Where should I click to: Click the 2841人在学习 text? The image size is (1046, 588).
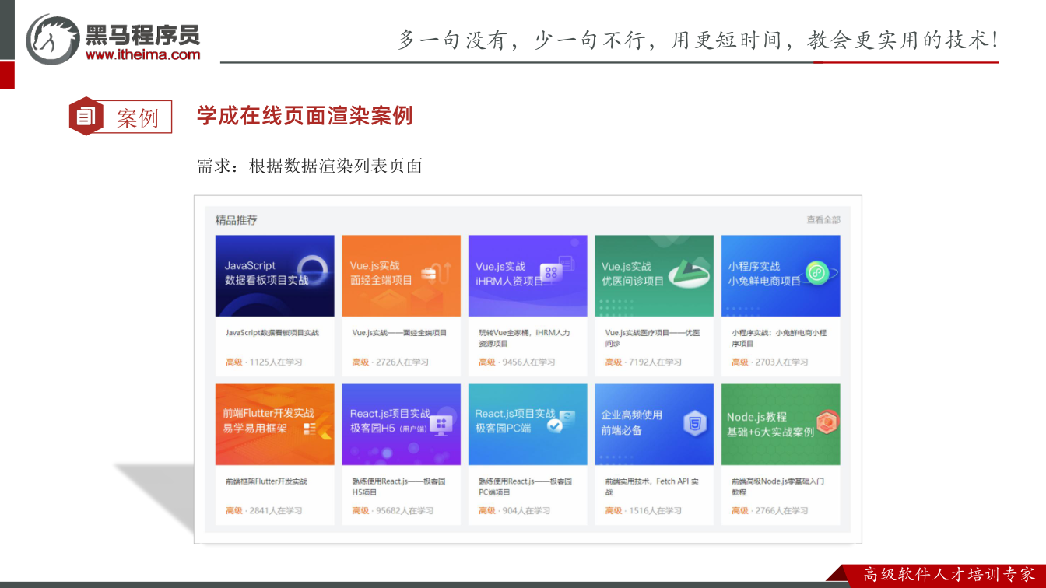tap(276, 511)
